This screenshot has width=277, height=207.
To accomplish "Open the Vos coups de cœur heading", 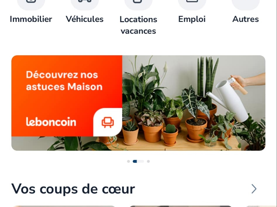I will (73, 189).
